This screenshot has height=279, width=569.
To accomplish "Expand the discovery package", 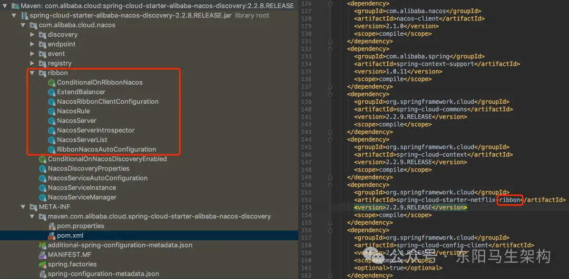I will [32, 34].
